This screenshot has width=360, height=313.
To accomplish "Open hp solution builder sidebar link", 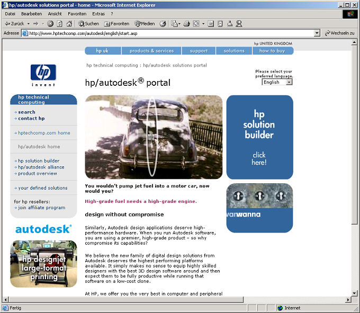I will (39, 161).
